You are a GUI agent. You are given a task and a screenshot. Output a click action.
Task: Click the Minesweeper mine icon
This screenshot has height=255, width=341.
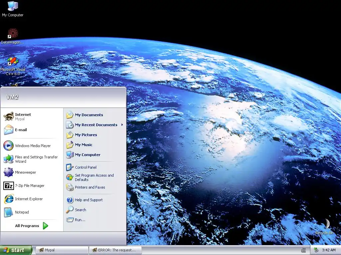click(x=8, y=172)
